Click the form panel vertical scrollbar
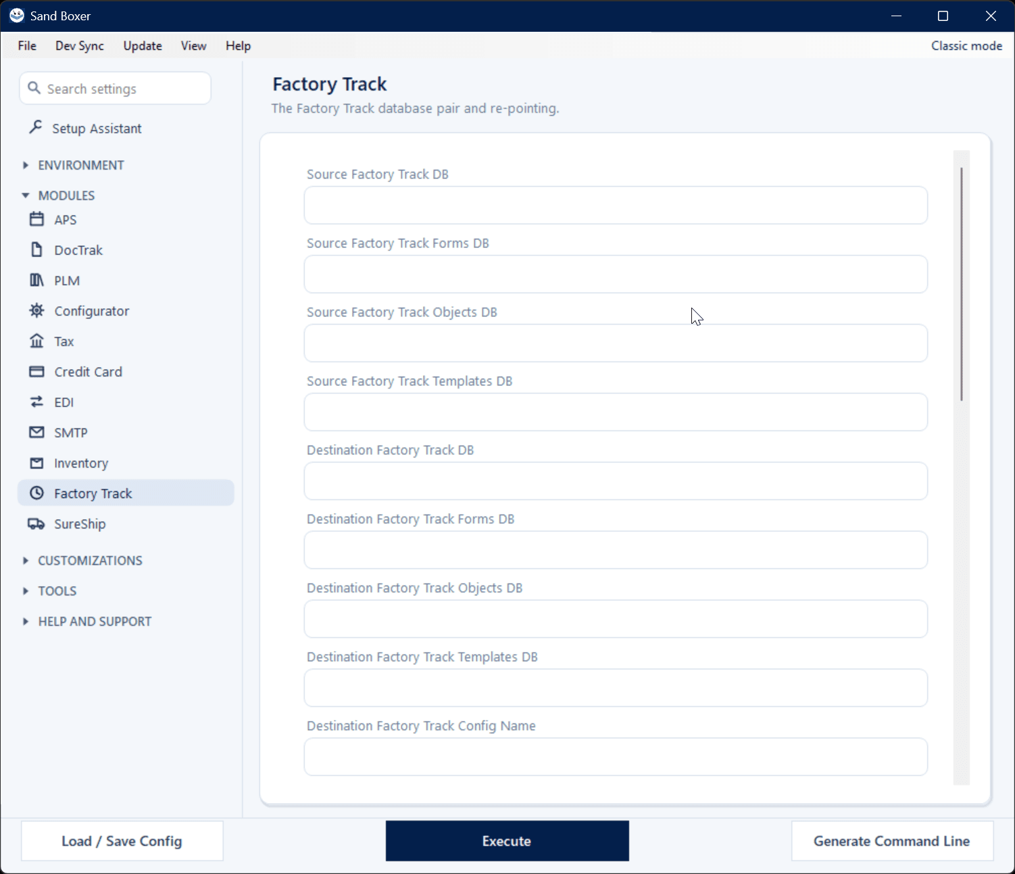Viewport: 1015px width, 874px height. [961, 284]
